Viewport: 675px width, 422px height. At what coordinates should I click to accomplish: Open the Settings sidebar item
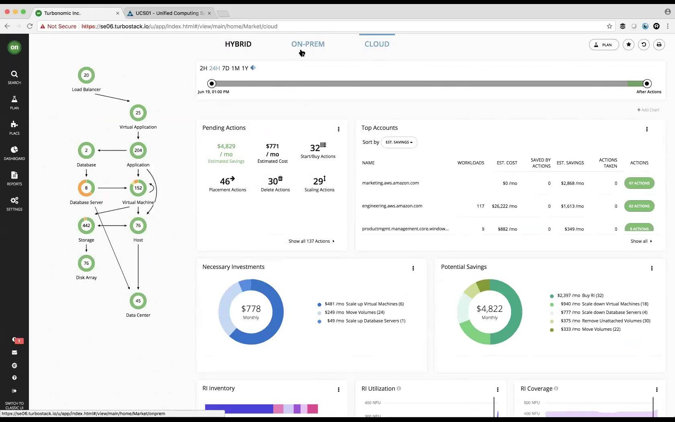pyautogui.click(x=14, y=204)
